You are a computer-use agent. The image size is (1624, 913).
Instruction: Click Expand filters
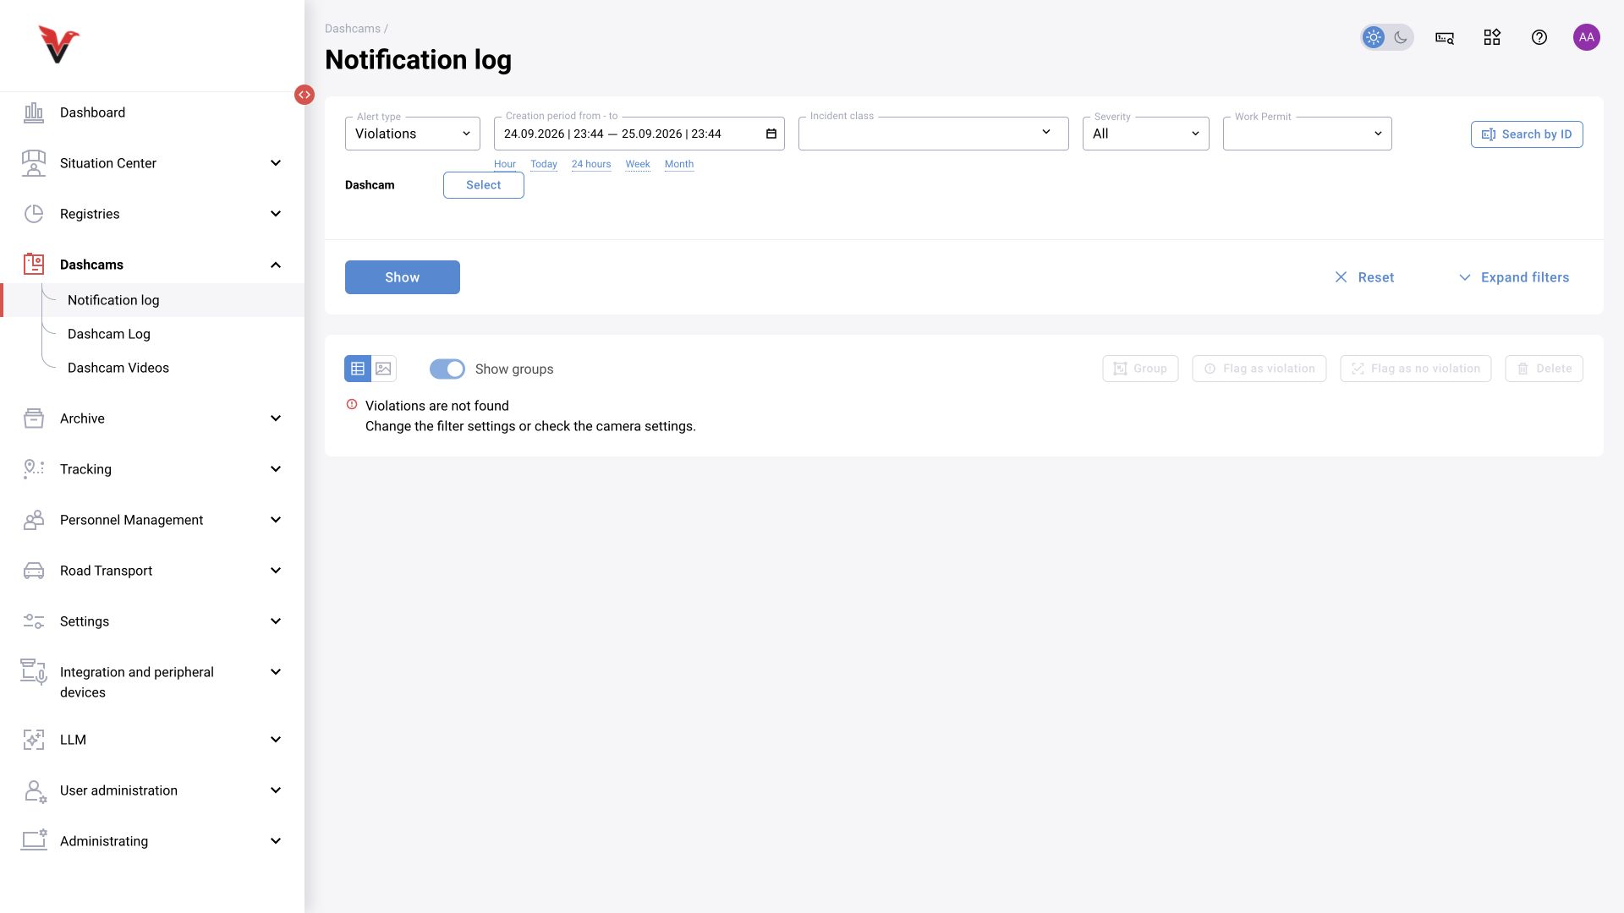tap(1514, 277)
